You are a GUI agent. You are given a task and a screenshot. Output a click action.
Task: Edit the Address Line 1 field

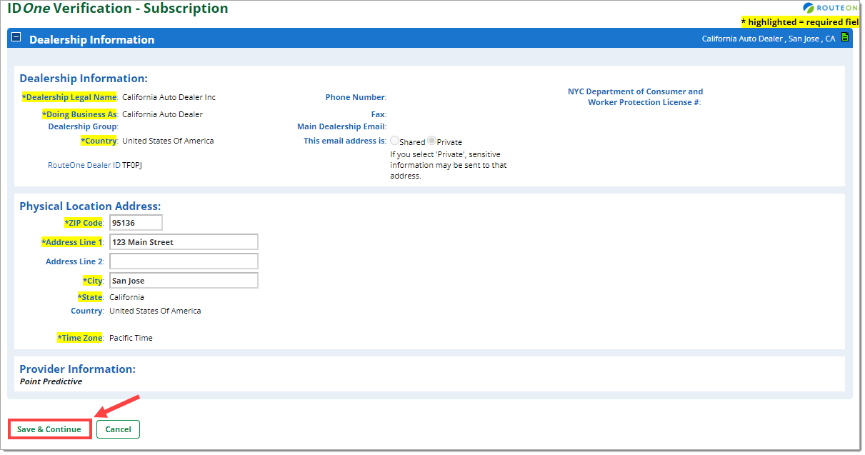click(184, 242)
